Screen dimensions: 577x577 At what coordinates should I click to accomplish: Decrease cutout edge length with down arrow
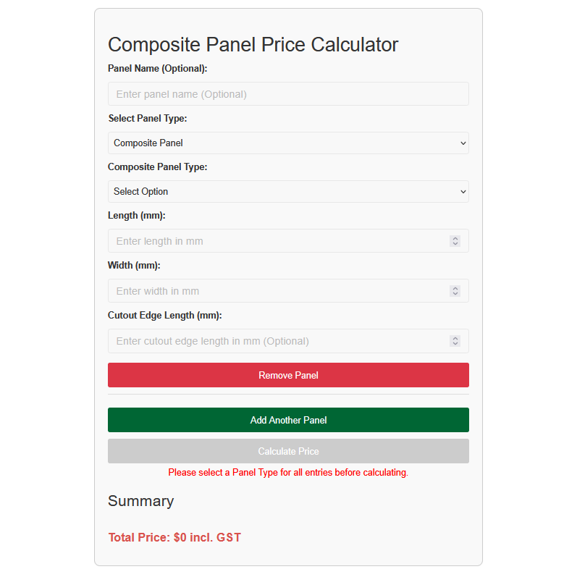(x=455, y=344)
